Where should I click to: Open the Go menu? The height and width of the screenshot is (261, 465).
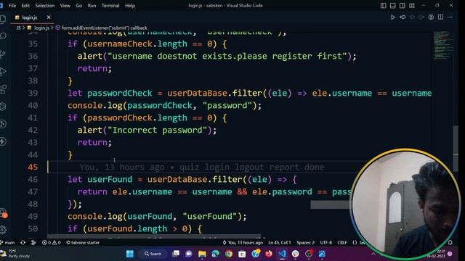point(79,5)
